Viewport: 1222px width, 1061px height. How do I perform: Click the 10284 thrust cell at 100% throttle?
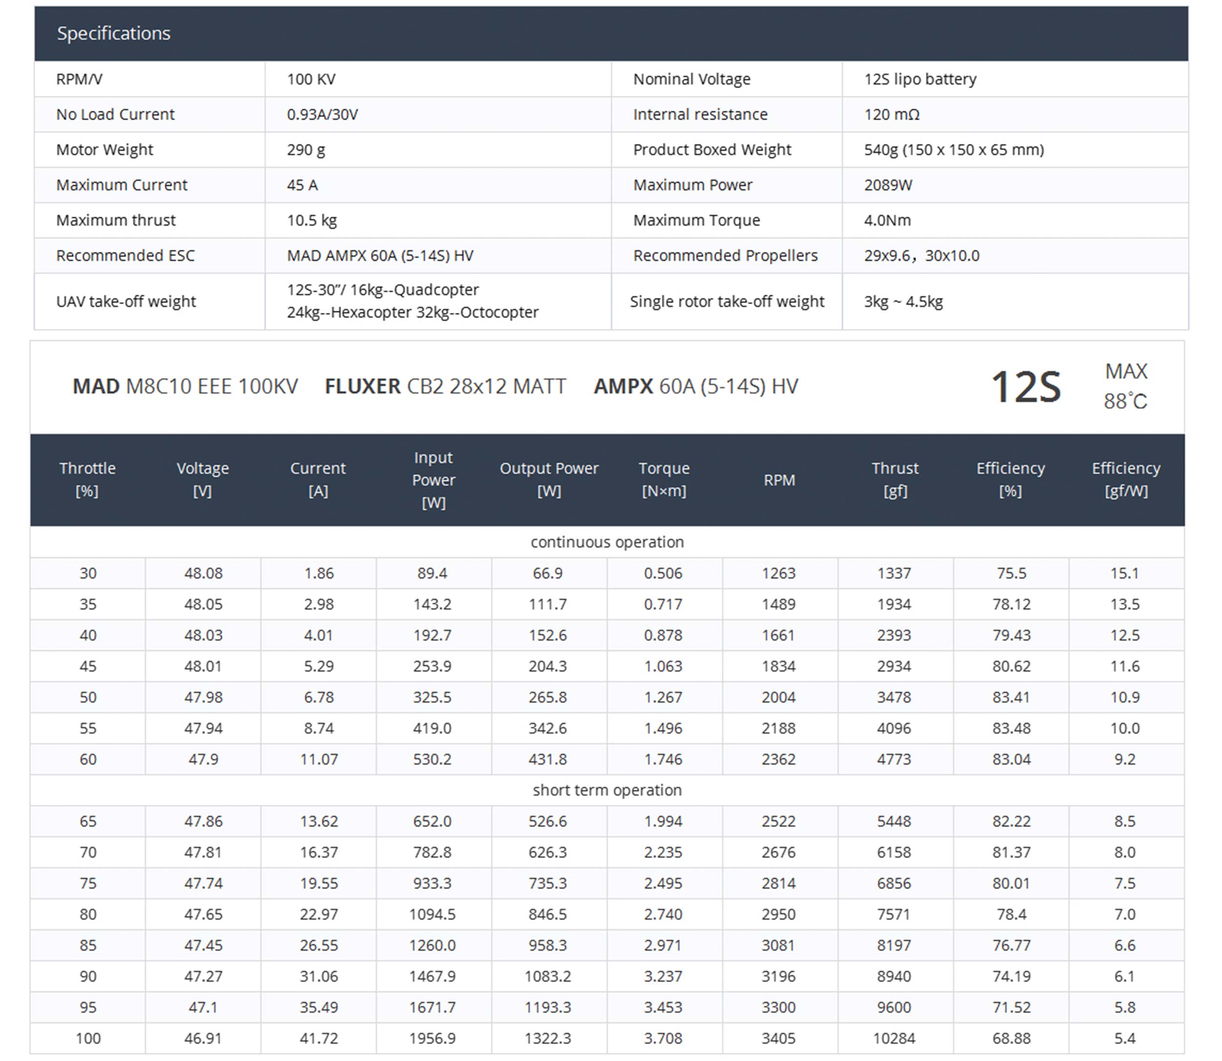click(x=894, y=1038)
